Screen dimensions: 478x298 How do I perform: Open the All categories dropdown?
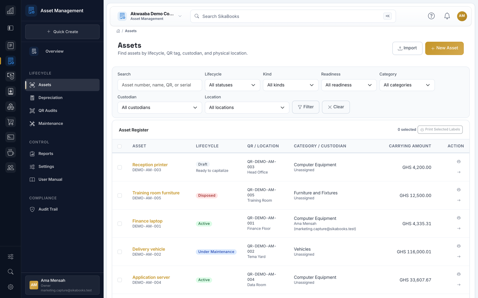pyautogui.click(x=407, y=85)
